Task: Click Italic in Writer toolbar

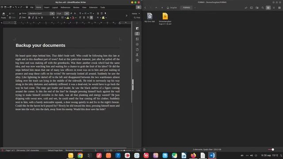Action: 33,18
